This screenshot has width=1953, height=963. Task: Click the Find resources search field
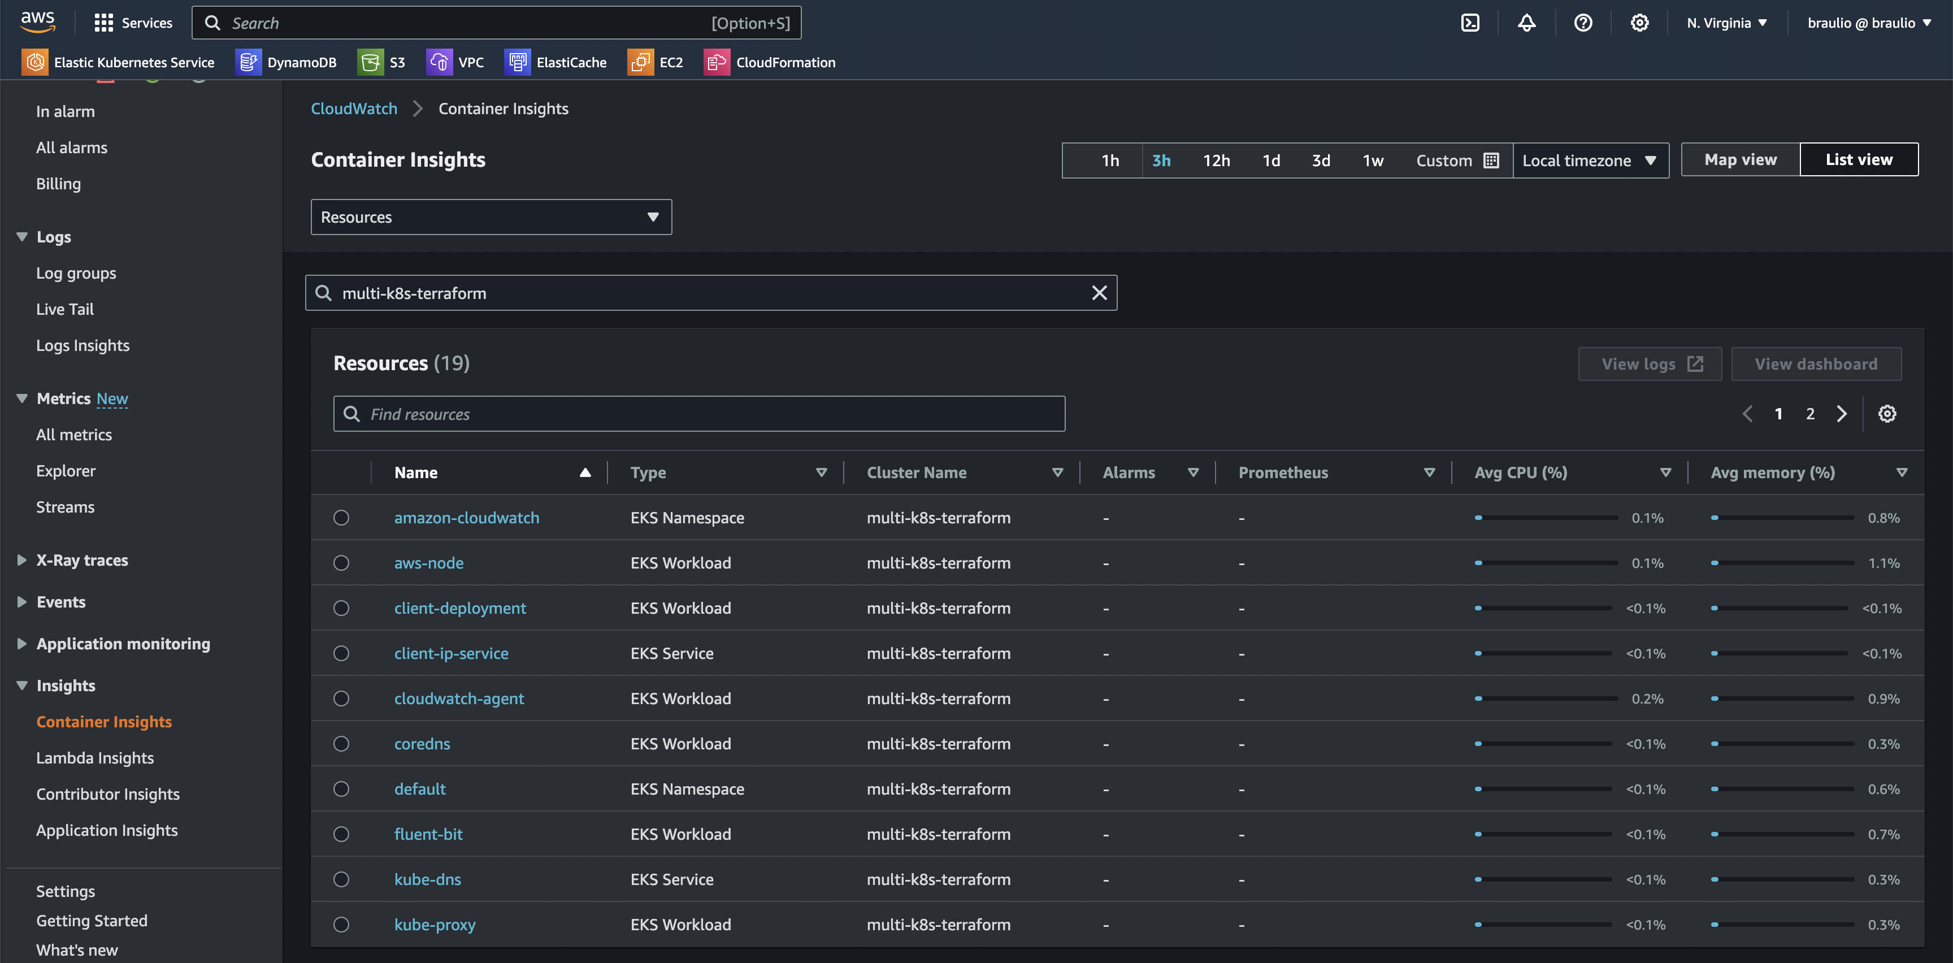pyautogui.click(x=698, y=413)
